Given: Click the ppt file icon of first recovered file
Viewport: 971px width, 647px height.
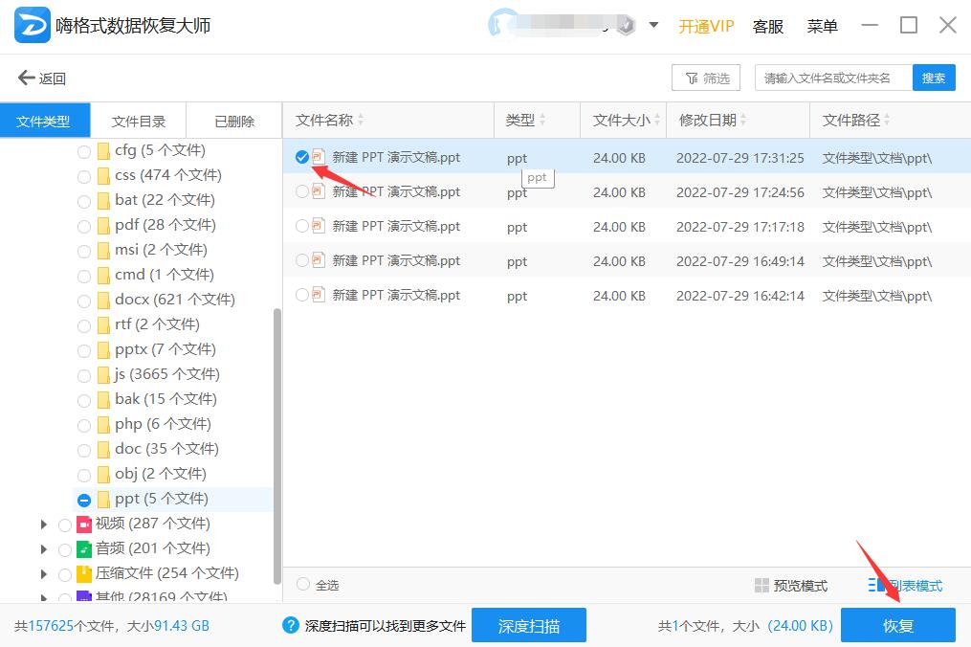Looking at the screenshot, I should tap(319, 157).
